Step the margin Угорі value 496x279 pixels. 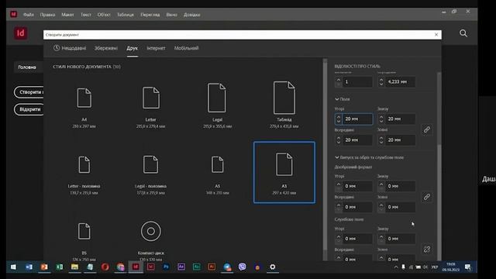pos(339,119)
